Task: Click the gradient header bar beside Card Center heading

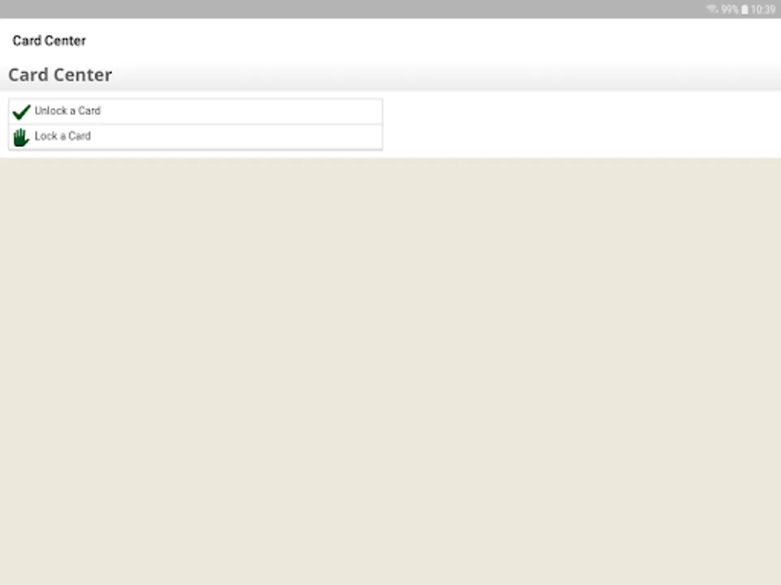Action: [446, 76]
